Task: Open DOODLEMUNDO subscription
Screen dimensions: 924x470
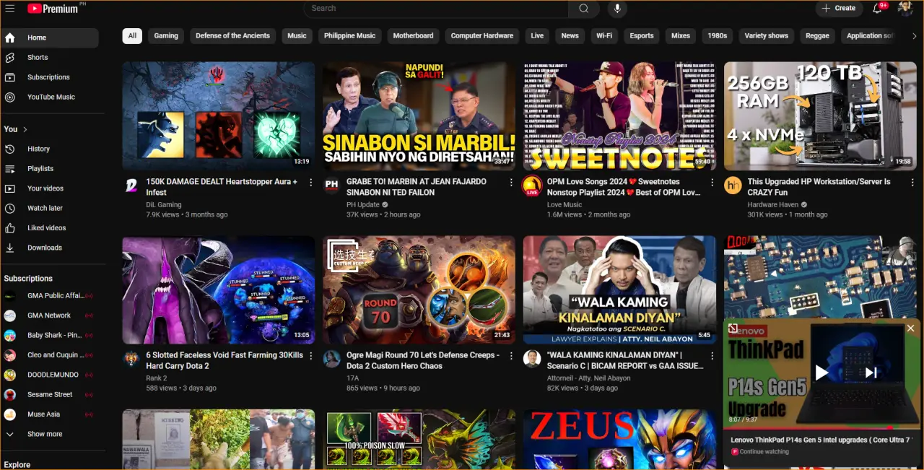Action: [x=50, y=375]
